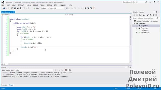This screenshot has width=161, height=90.
Task: Open the BUILD menu
Action: tap(29, 5)
